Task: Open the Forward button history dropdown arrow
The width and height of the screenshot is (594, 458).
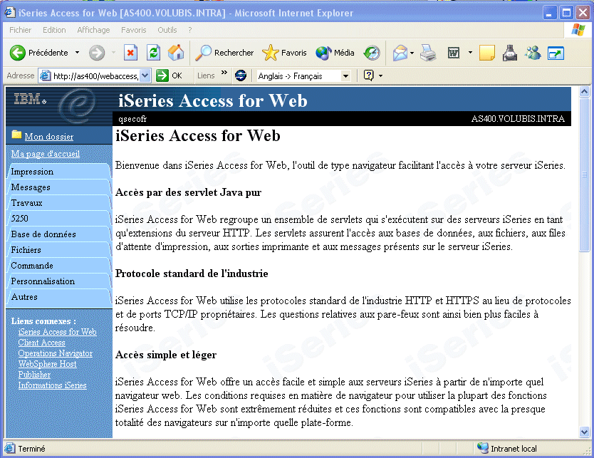Action: coord(113,53)
